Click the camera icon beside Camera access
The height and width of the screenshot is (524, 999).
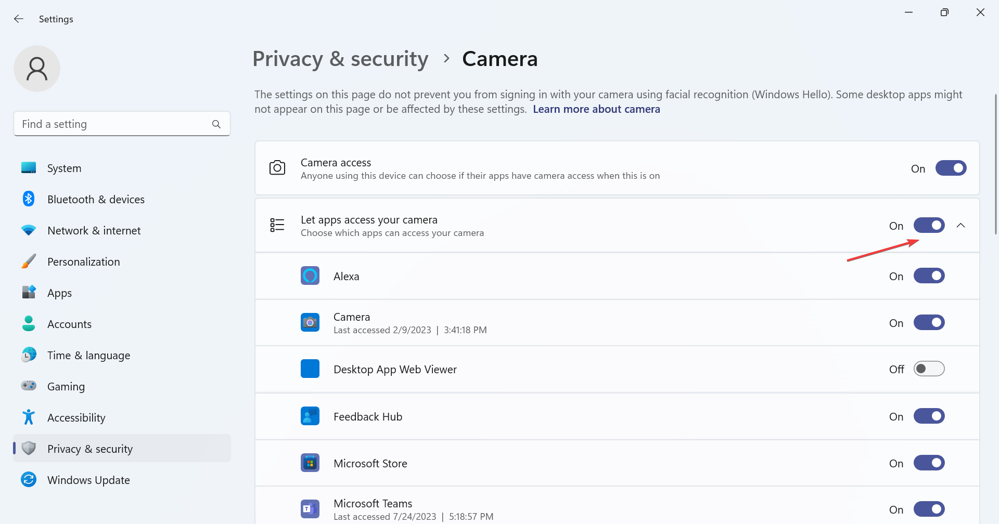coord(277,168)
